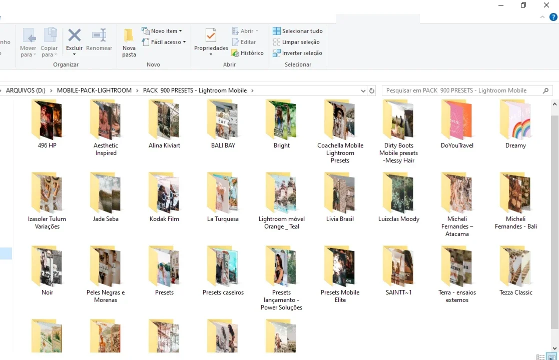Select the Aesthetic Inspired folder

tap(106, 128)
